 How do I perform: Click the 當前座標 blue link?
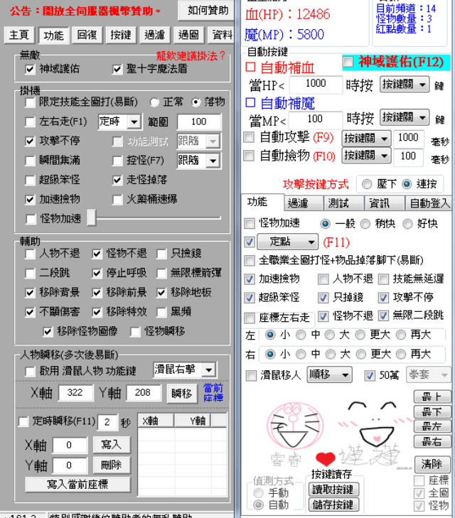[x=213, y=392]
